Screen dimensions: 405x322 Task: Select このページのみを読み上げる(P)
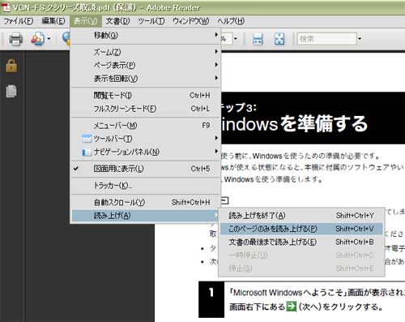[x=301, y=229]
